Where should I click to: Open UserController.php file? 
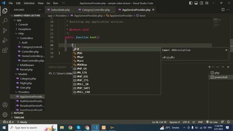pos(33,61)
